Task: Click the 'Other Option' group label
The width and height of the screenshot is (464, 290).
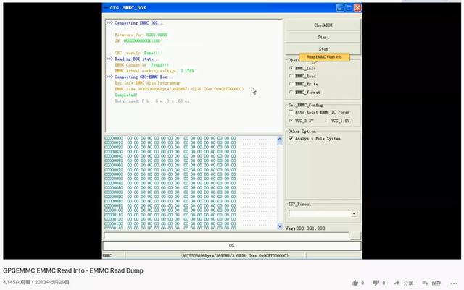Action: (x=302, y=132)
